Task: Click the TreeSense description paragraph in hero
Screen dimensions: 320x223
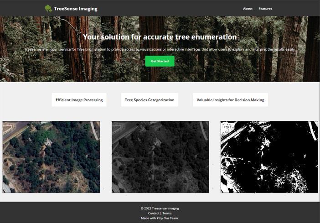Action: click(x=160, y=49)
